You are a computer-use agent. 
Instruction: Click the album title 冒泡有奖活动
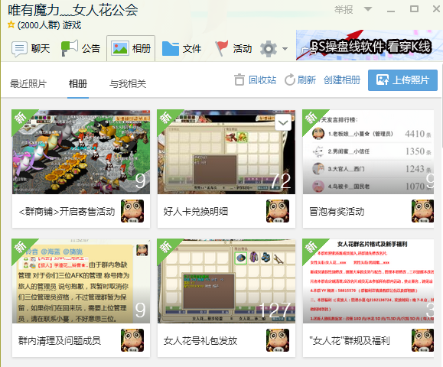[337, 212]
